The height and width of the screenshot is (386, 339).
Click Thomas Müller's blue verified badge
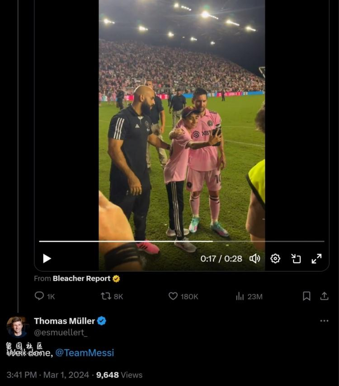click(x=102, y=321)
